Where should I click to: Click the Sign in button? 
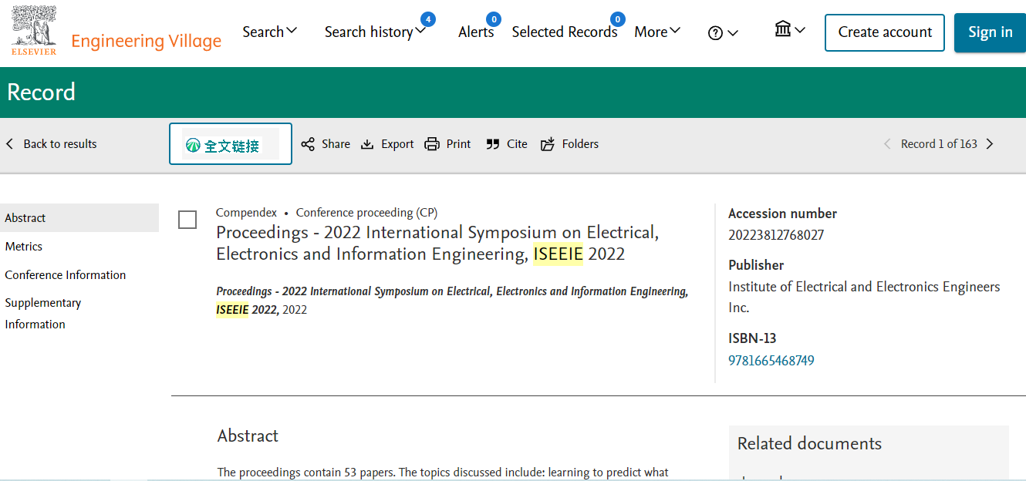(x=990, y=32)
